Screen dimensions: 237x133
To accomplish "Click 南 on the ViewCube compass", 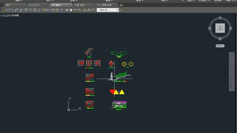I will (220, 39).
